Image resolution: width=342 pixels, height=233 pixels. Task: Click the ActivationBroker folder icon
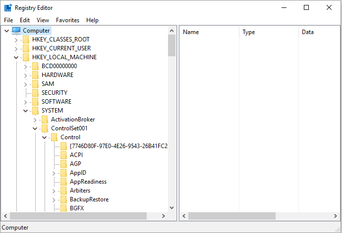point(45,119)
